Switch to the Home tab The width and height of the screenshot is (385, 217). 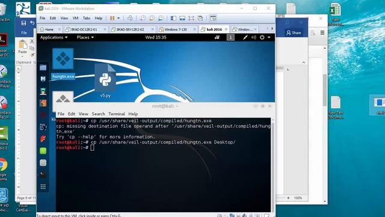[49, 30]
